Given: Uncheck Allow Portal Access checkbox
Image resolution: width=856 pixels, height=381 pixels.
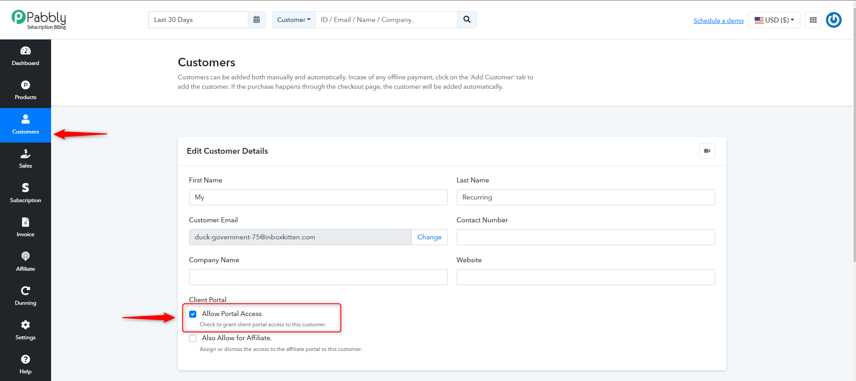Looking at the screenshot, I should click(x=193, y=314).
